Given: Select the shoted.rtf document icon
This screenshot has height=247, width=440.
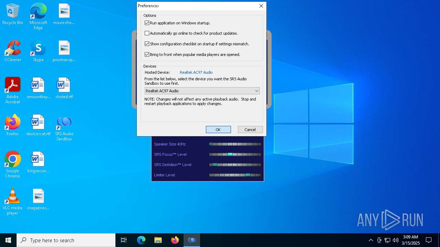Looking at the screenshot, I should pos(64,89).
